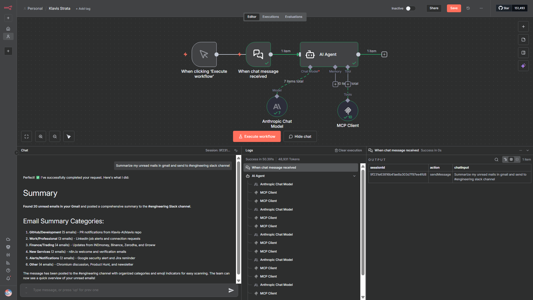Switch to the Evaluations tab

293,17
